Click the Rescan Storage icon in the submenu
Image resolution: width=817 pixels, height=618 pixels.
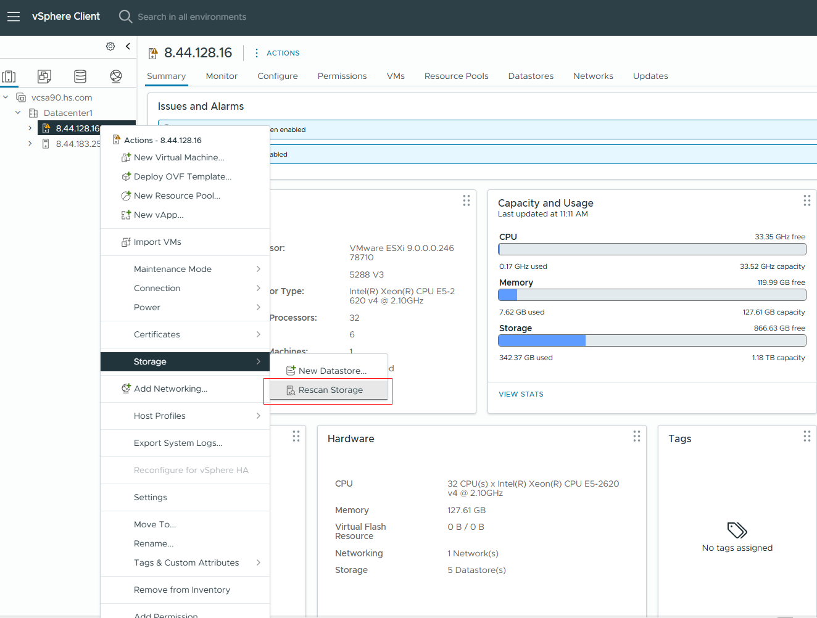[x=291, y=390]
